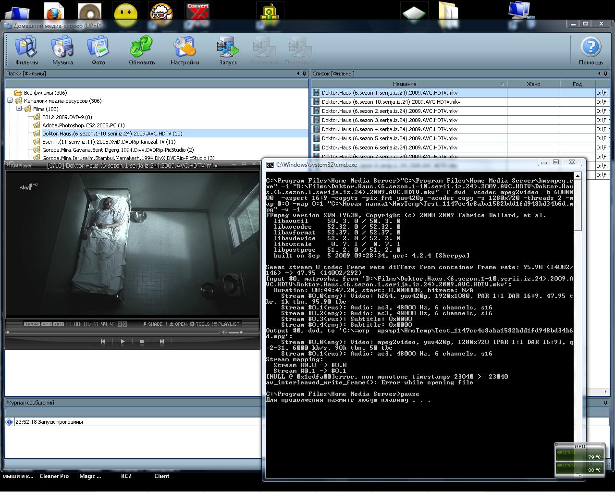
Task: Open the KMPlayer TOOLS menu
Action: pyautogui.click(x=199, y=324)
